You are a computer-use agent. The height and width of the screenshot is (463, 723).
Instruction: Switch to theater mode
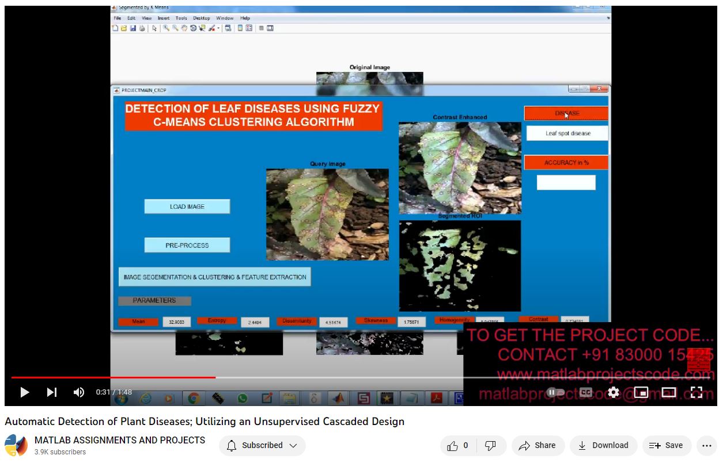coord(669,392)
